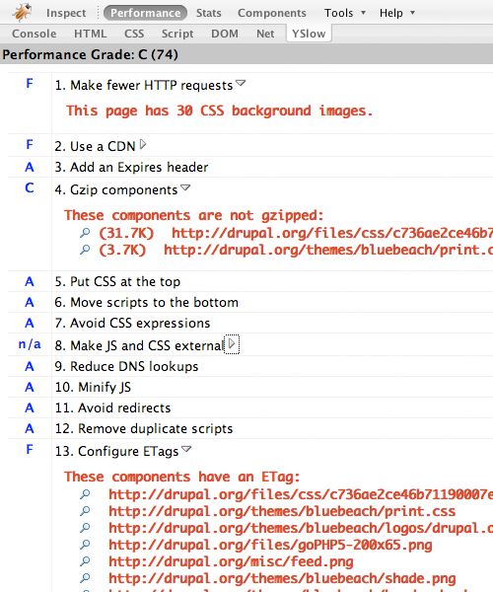Click the C grade for Gzip components
This screenshot has height=592, width=493.
(30, 187)
